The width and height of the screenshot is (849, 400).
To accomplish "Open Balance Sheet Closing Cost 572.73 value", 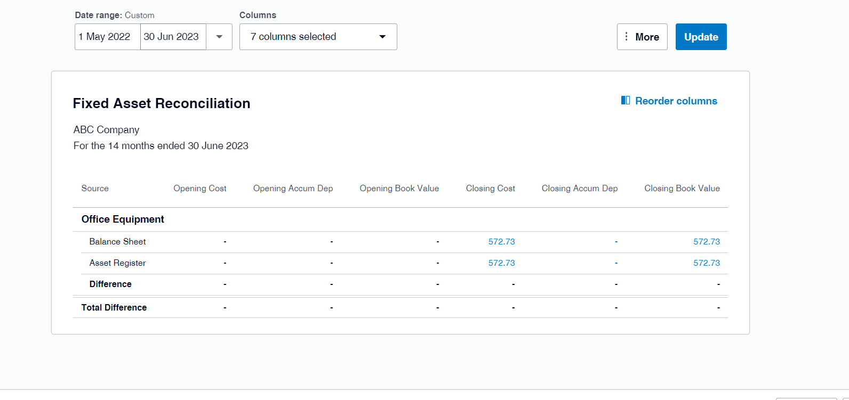I will [x=501, y=242].
